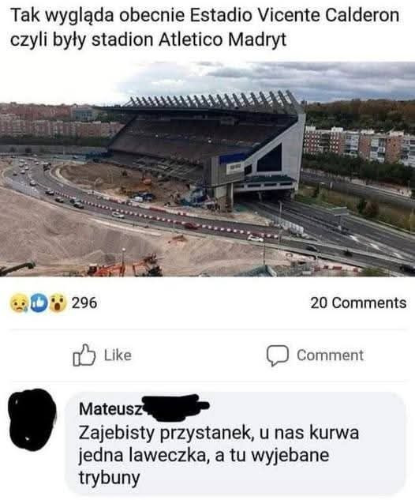Click the Comment text label
The width and height of the screenshot is (415, 500).
(x=330, y=355)
